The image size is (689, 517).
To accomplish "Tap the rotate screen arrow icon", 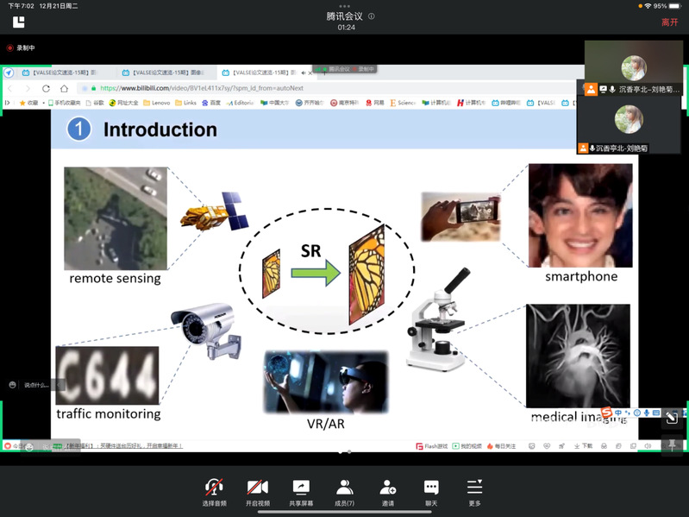I will coord(671,418).
